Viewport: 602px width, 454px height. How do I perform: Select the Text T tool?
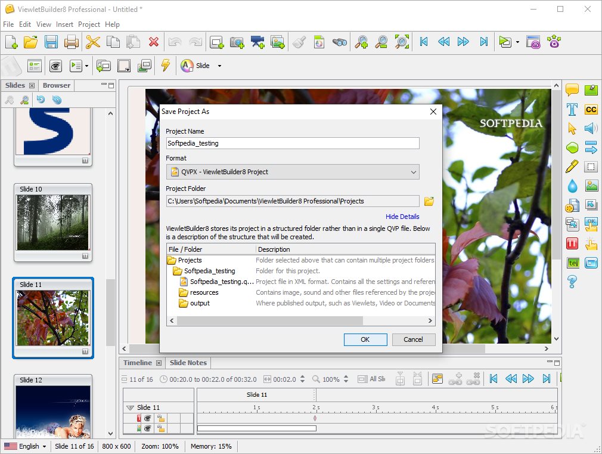point(572,110)
